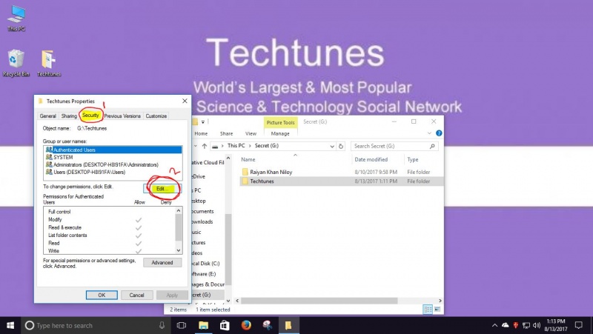This screenshot has width=593, height=334.
Task: Click the Explorer refresh button
Action: click(x=341, y=146)
